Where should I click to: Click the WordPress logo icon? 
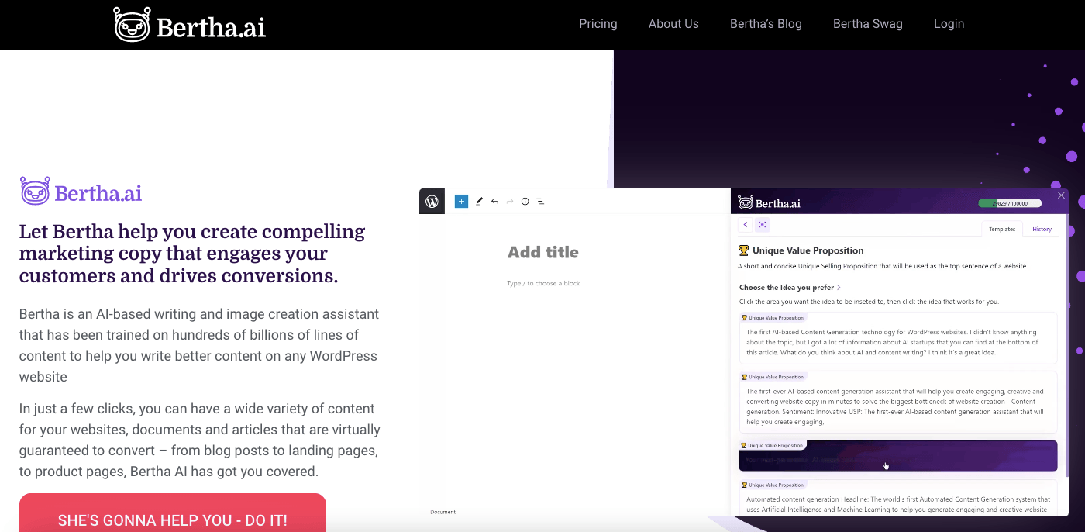(x=432, y=201)
